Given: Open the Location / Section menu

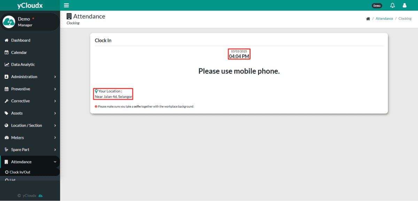Looking at the screenshot, I should pos(30,125).
